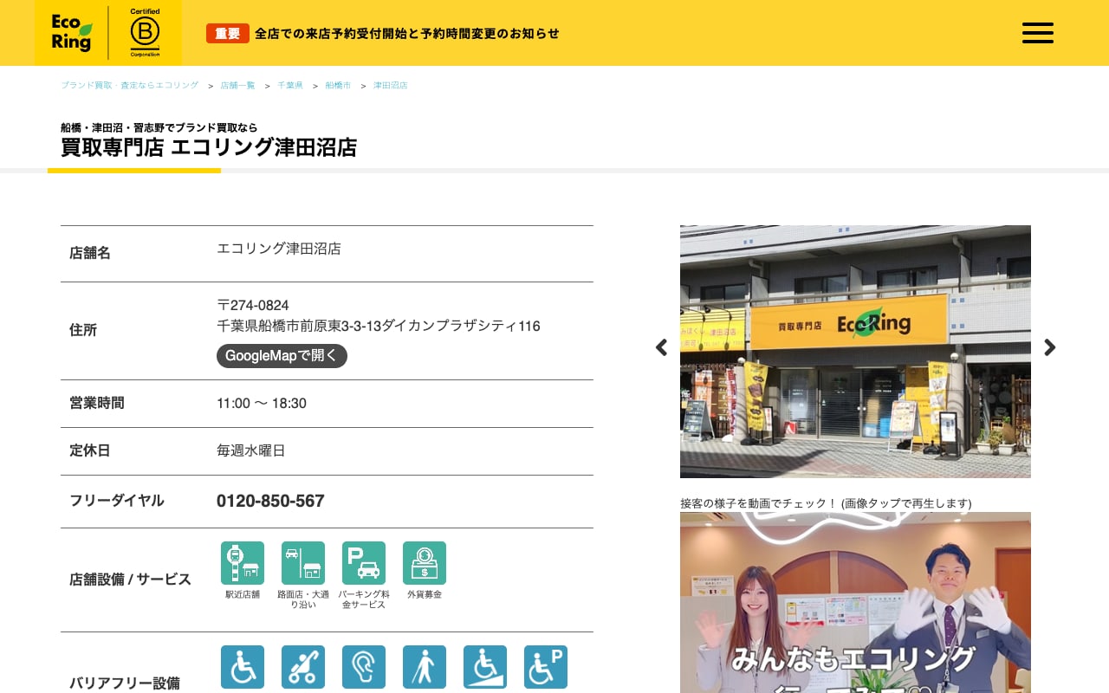Click the hours 11:00 〜 18:30
The width and height of the screenshot is (1109, 693).
click(x=262, y=403)
